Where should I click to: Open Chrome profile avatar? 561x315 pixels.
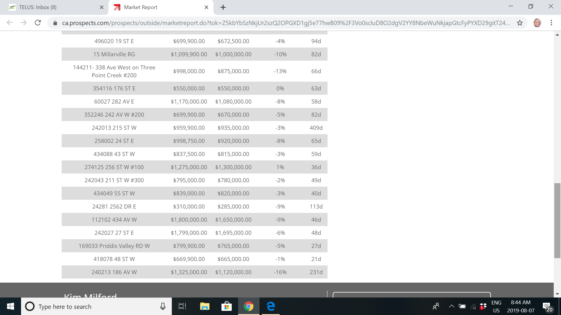point(537,23)
